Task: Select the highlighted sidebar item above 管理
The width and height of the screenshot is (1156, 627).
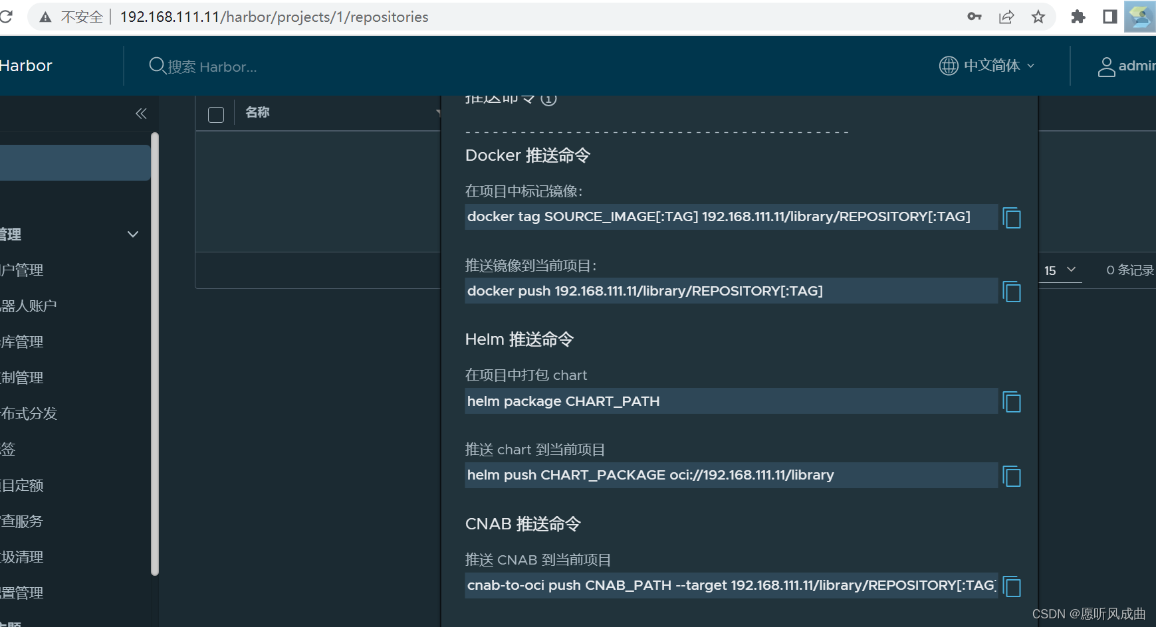Action: click(x=75, y=163)
